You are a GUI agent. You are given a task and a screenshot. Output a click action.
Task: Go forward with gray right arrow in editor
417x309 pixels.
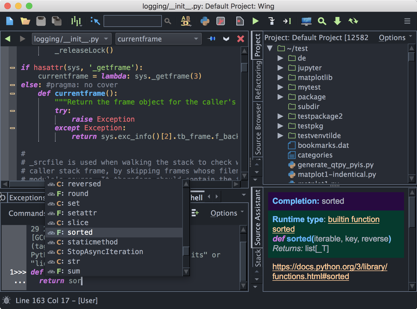coord(23,39)
